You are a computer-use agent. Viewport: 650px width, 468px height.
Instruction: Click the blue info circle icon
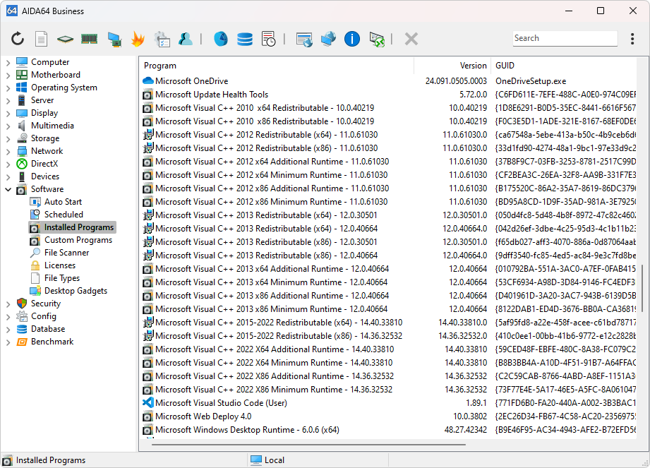click(x=352, y=39)
